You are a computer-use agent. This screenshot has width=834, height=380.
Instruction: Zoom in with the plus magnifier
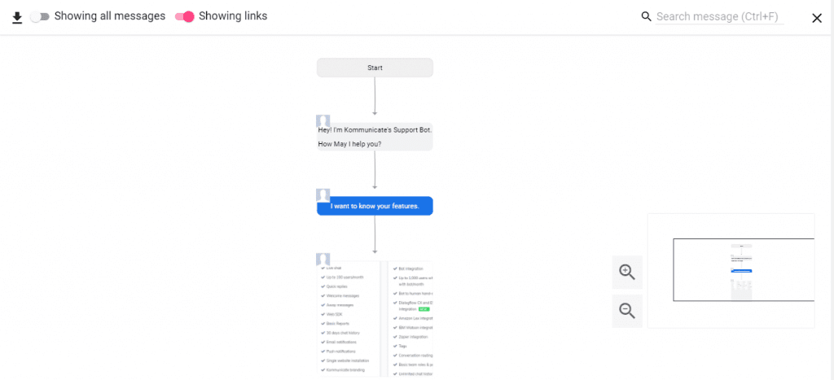point(627,272)
